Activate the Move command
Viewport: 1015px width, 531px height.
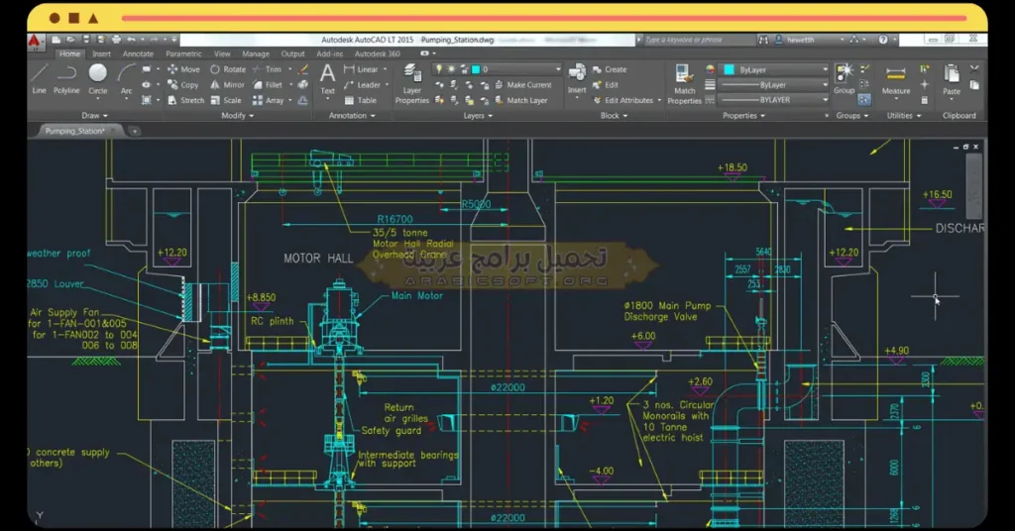pos(183,69)
